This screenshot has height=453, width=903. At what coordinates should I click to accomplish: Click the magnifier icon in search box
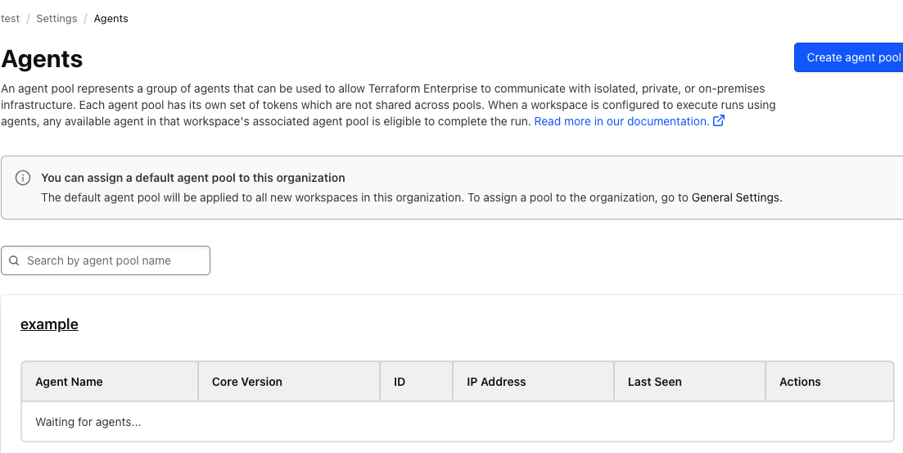coord(14,260)
